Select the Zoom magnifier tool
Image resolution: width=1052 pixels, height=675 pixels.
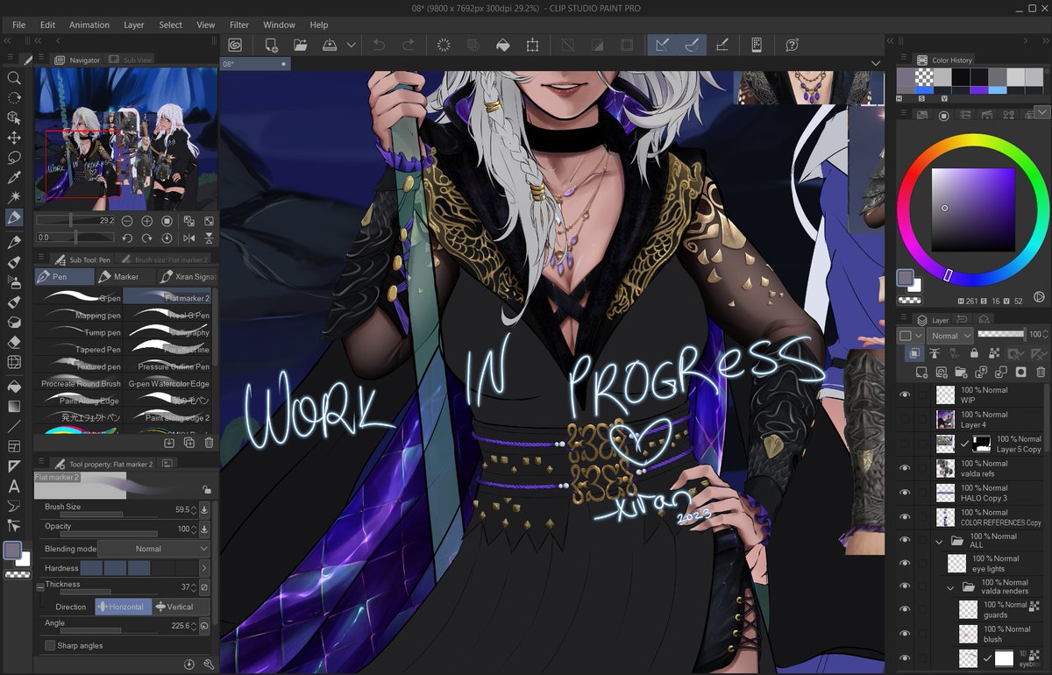click(14, 77)
